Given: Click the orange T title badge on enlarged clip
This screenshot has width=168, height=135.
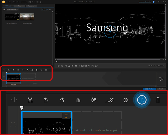Looking at the screenshot, I should click(66, 116).
